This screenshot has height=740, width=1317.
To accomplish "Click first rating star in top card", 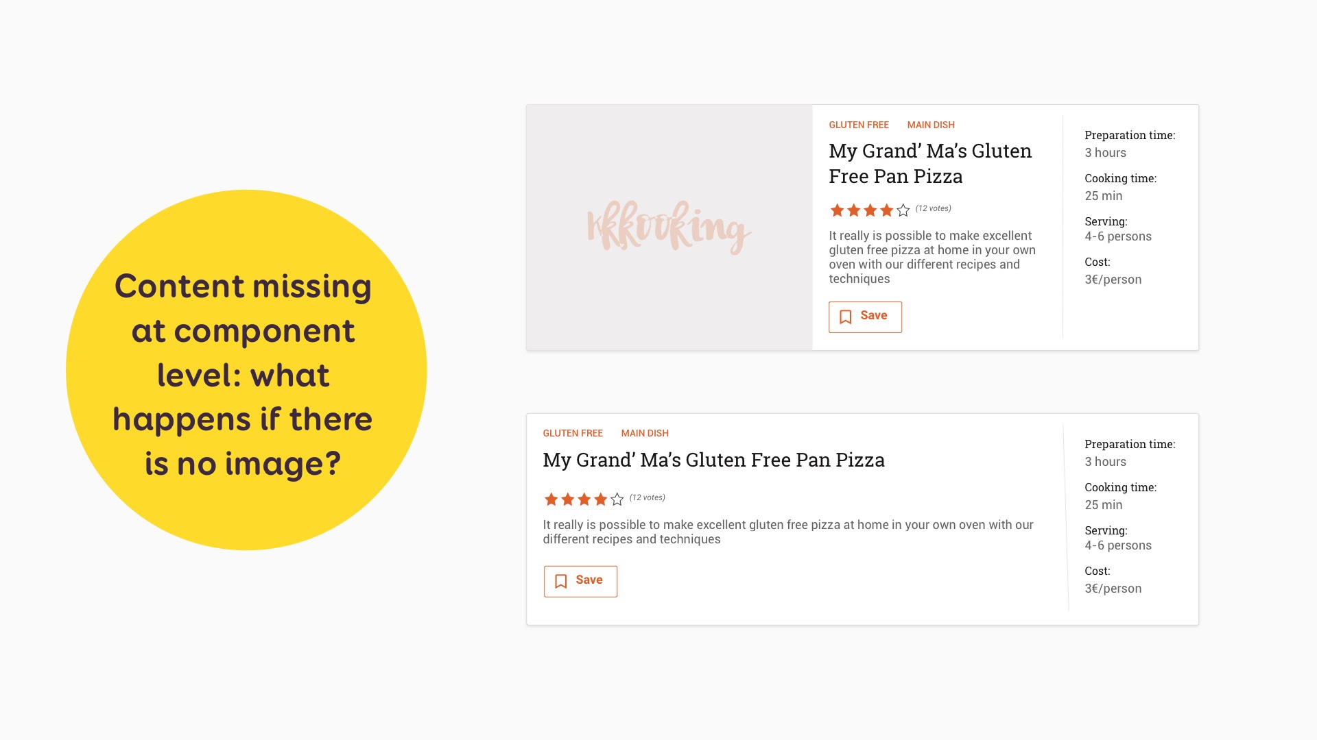I will coord(837,210).
